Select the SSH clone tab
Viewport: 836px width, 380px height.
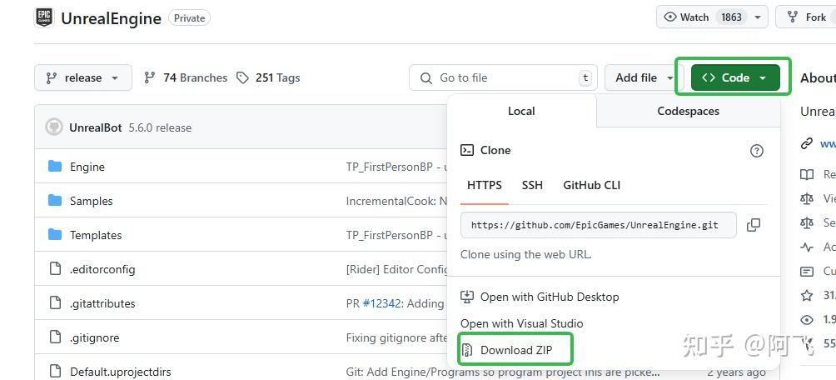(532, 185)
